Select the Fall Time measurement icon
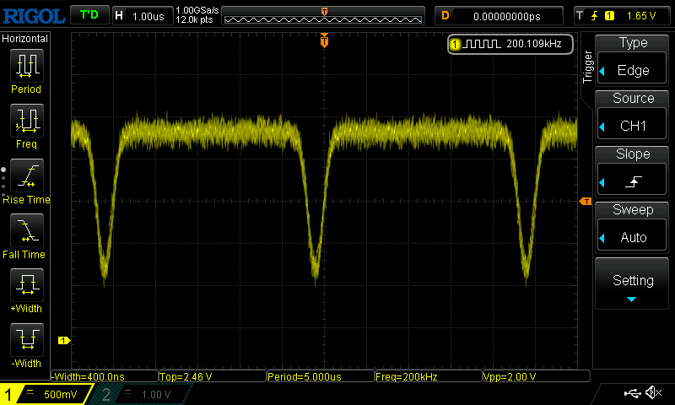This screenshot has height=405, width=675. (27, 229)
